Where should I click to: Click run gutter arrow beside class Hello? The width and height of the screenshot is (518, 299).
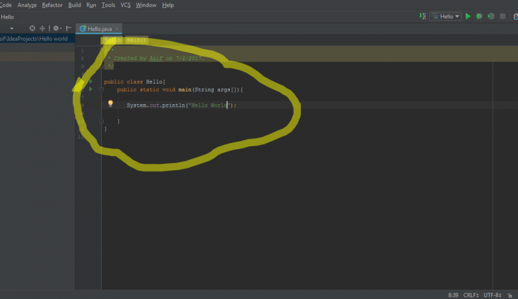[91, 82]
